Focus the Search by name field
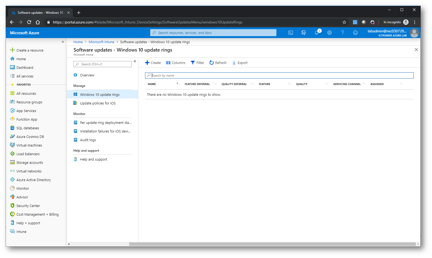The width and height of the screenshot is (432, 258). [279, 75]
